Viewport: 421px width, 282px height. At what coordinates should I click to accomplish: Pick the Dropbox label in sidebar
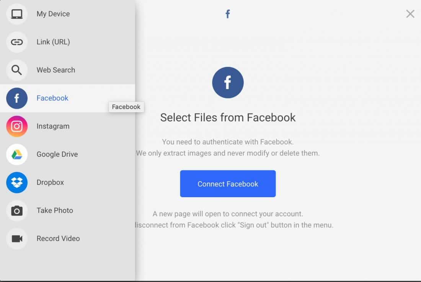50,183
